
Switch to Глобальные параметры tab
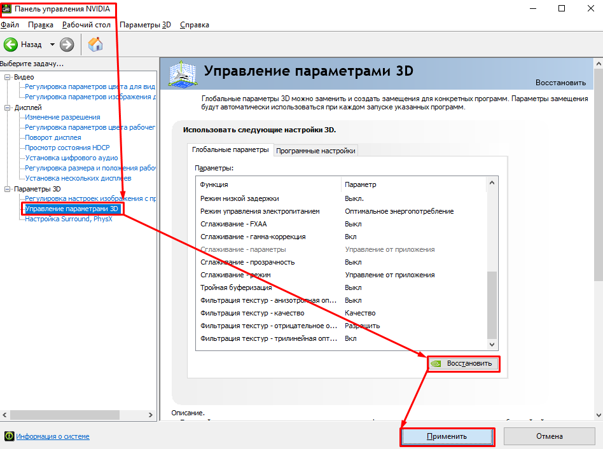(x=230, y=150)
